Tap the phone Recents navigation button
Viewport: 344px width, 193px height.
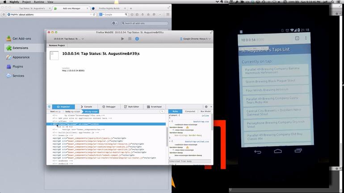[298, 150]
